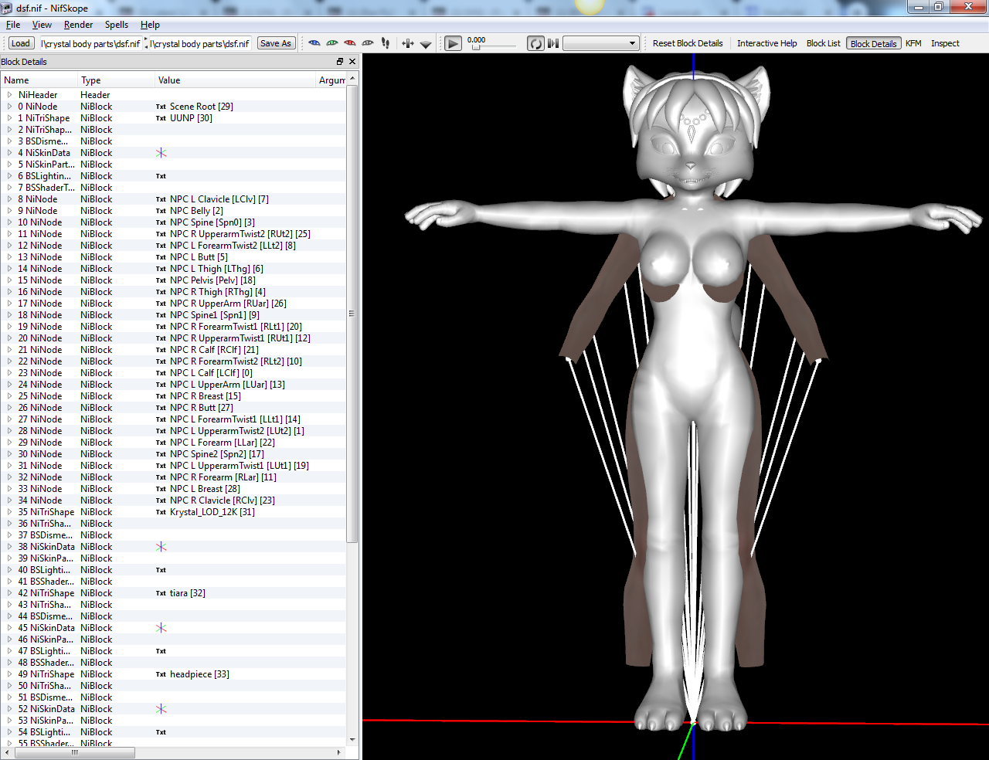Select the 'NPC R Breast [15]' value

coord(206,396)
